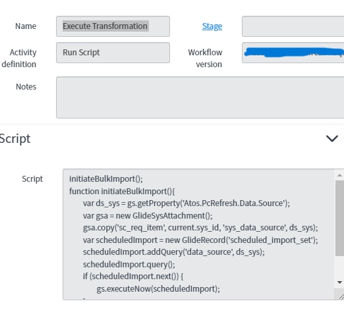This screenshot has height=318, width=344.
Task: Open the Stage link
Action: 212,26
